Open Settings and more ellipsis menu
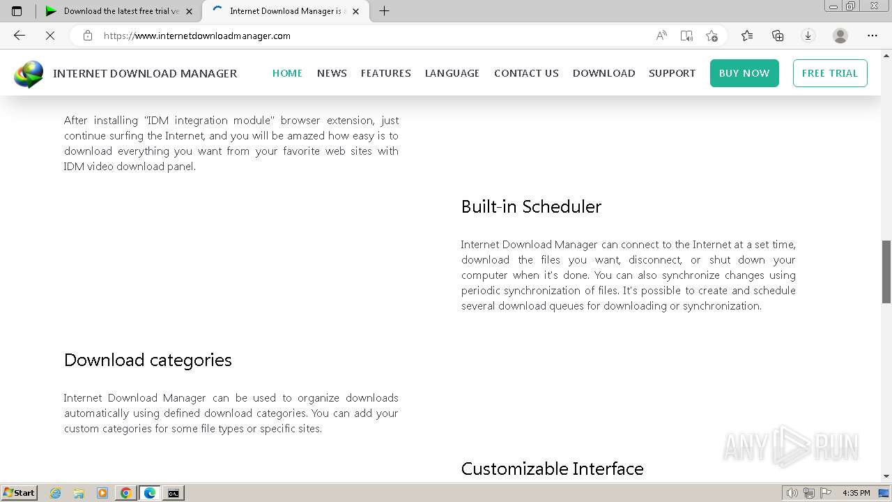This screenshot has width=892, height=502. click(872, 36)
